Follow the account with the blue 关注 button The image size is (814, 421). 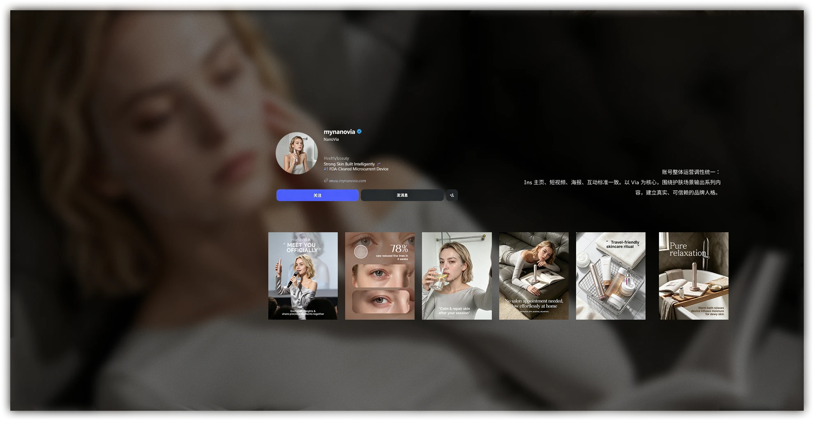(318, 195)
